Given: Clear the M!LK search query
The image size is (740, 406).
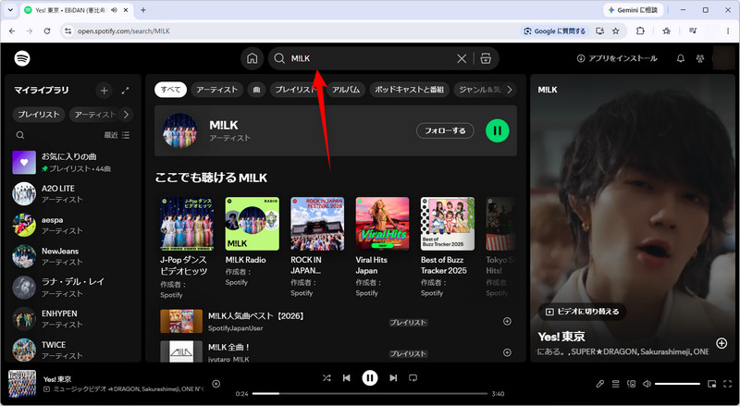Looking at the screenshot, I should tap(462, 58).
